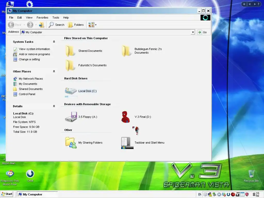Select the Recycle Bin desktop icon
Viewport: 264px width, 198px height.
[x=251, y=176]
